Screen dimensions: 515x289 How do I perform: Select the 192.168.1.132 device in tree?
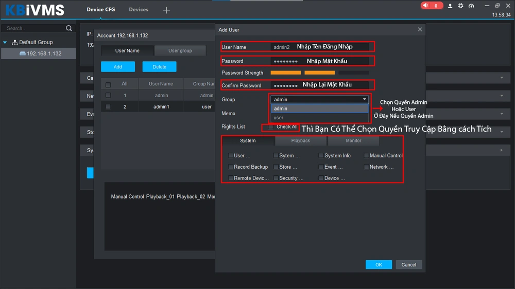tap(44, 53)
